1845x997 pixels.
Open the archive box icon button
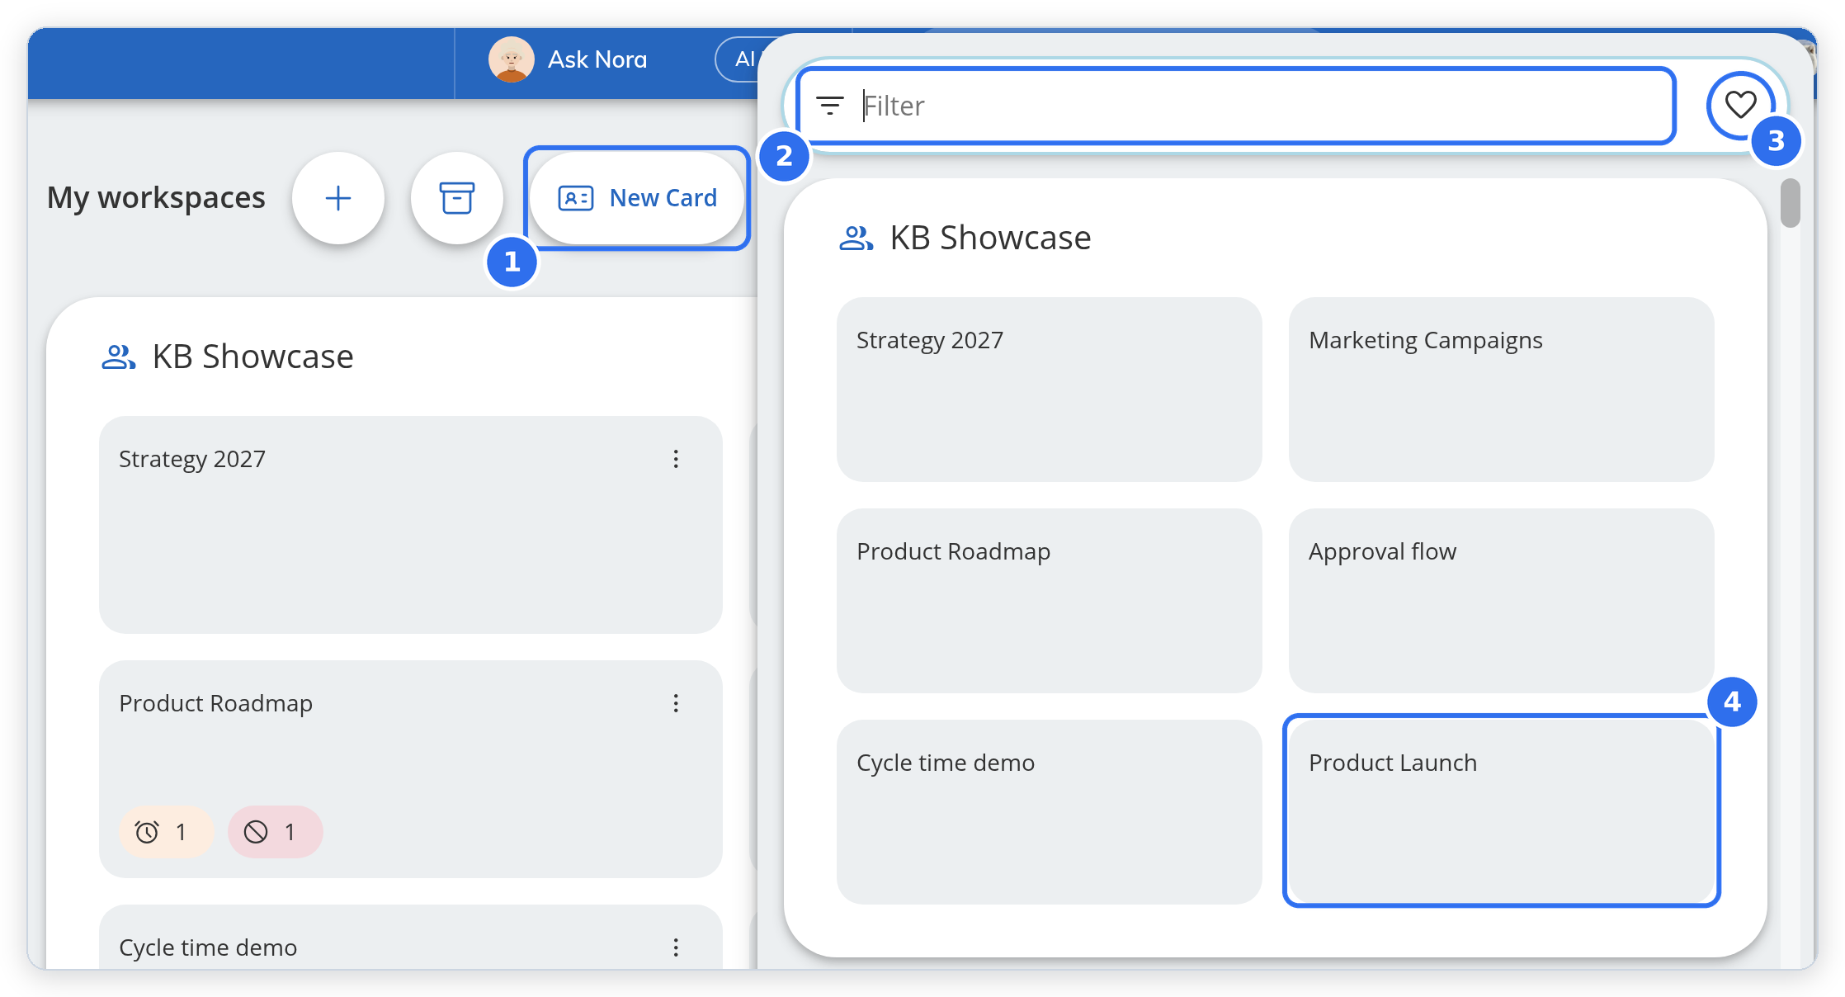(456, 198)
